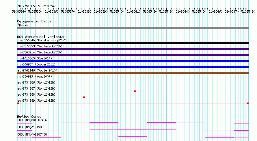Click ruler position 51085380
Image resolution: width=257 pixels, height=141 pixels.
(84, 11)
